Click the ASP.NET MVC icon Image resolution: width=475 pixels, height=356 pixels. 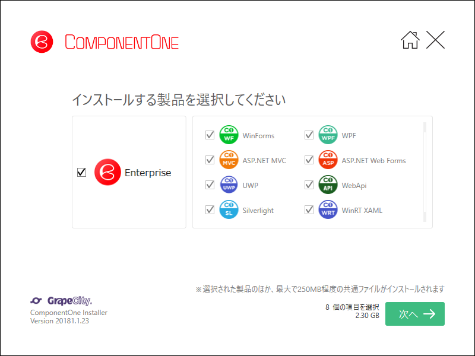coord(229,160)
